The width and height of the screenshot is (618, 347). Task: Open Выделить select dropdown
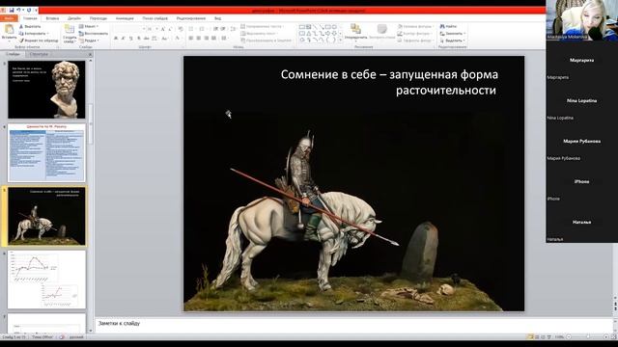(453, 40)
